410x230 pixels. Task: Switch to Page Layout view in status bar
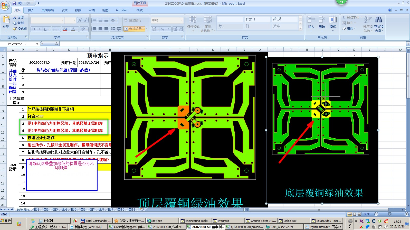(354, 214)
